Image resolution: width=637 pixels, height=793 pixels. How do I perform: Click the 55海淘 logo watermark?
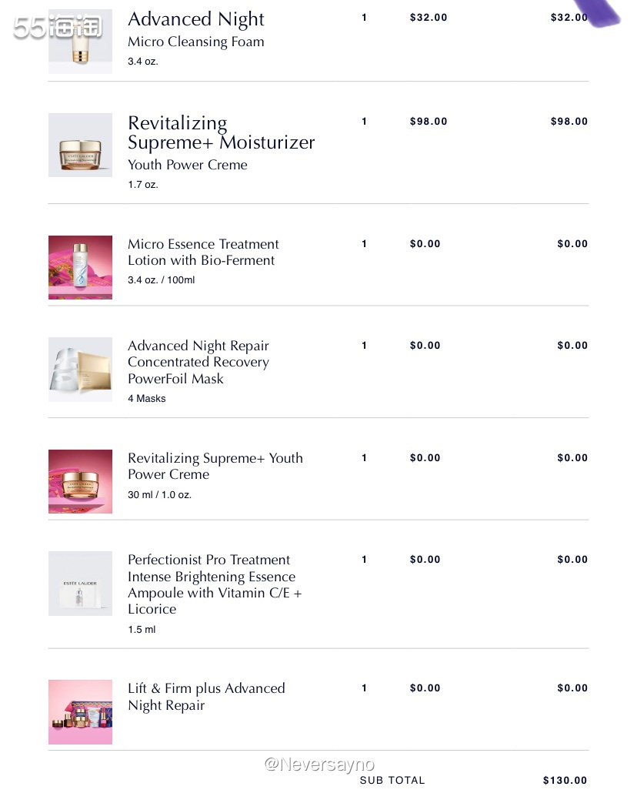click(58, 28)
